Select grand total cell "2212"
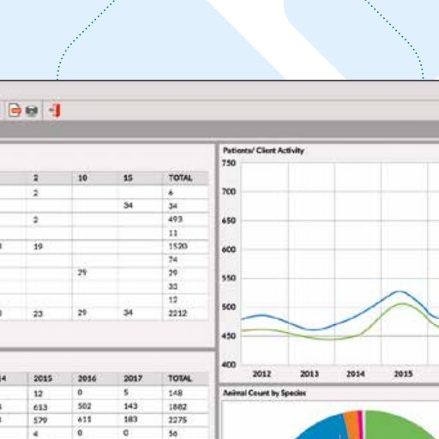This screenshot has width=439, height=439. [x=177, y=313]
